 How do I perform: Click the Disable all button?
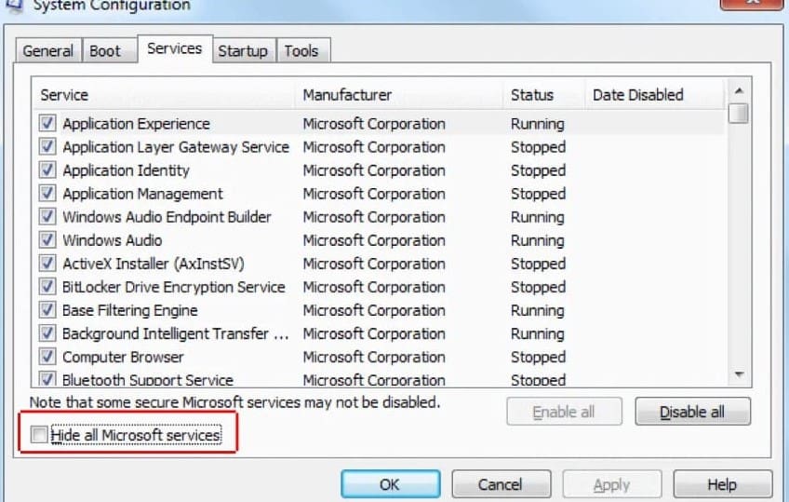pyautogui.click(x=692, y=412)
